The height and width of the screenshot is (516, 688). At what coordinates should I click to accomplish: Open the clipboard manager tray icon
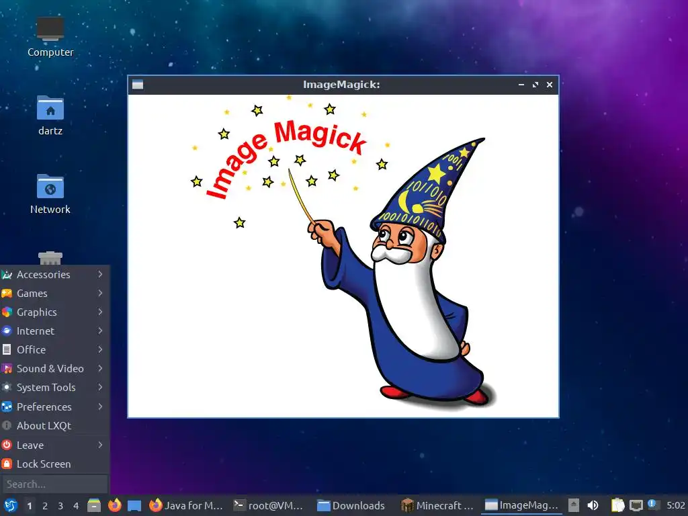(618, 505)
